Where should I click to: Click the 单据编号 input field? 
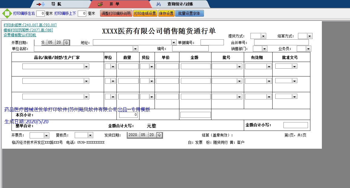(212, 42)
